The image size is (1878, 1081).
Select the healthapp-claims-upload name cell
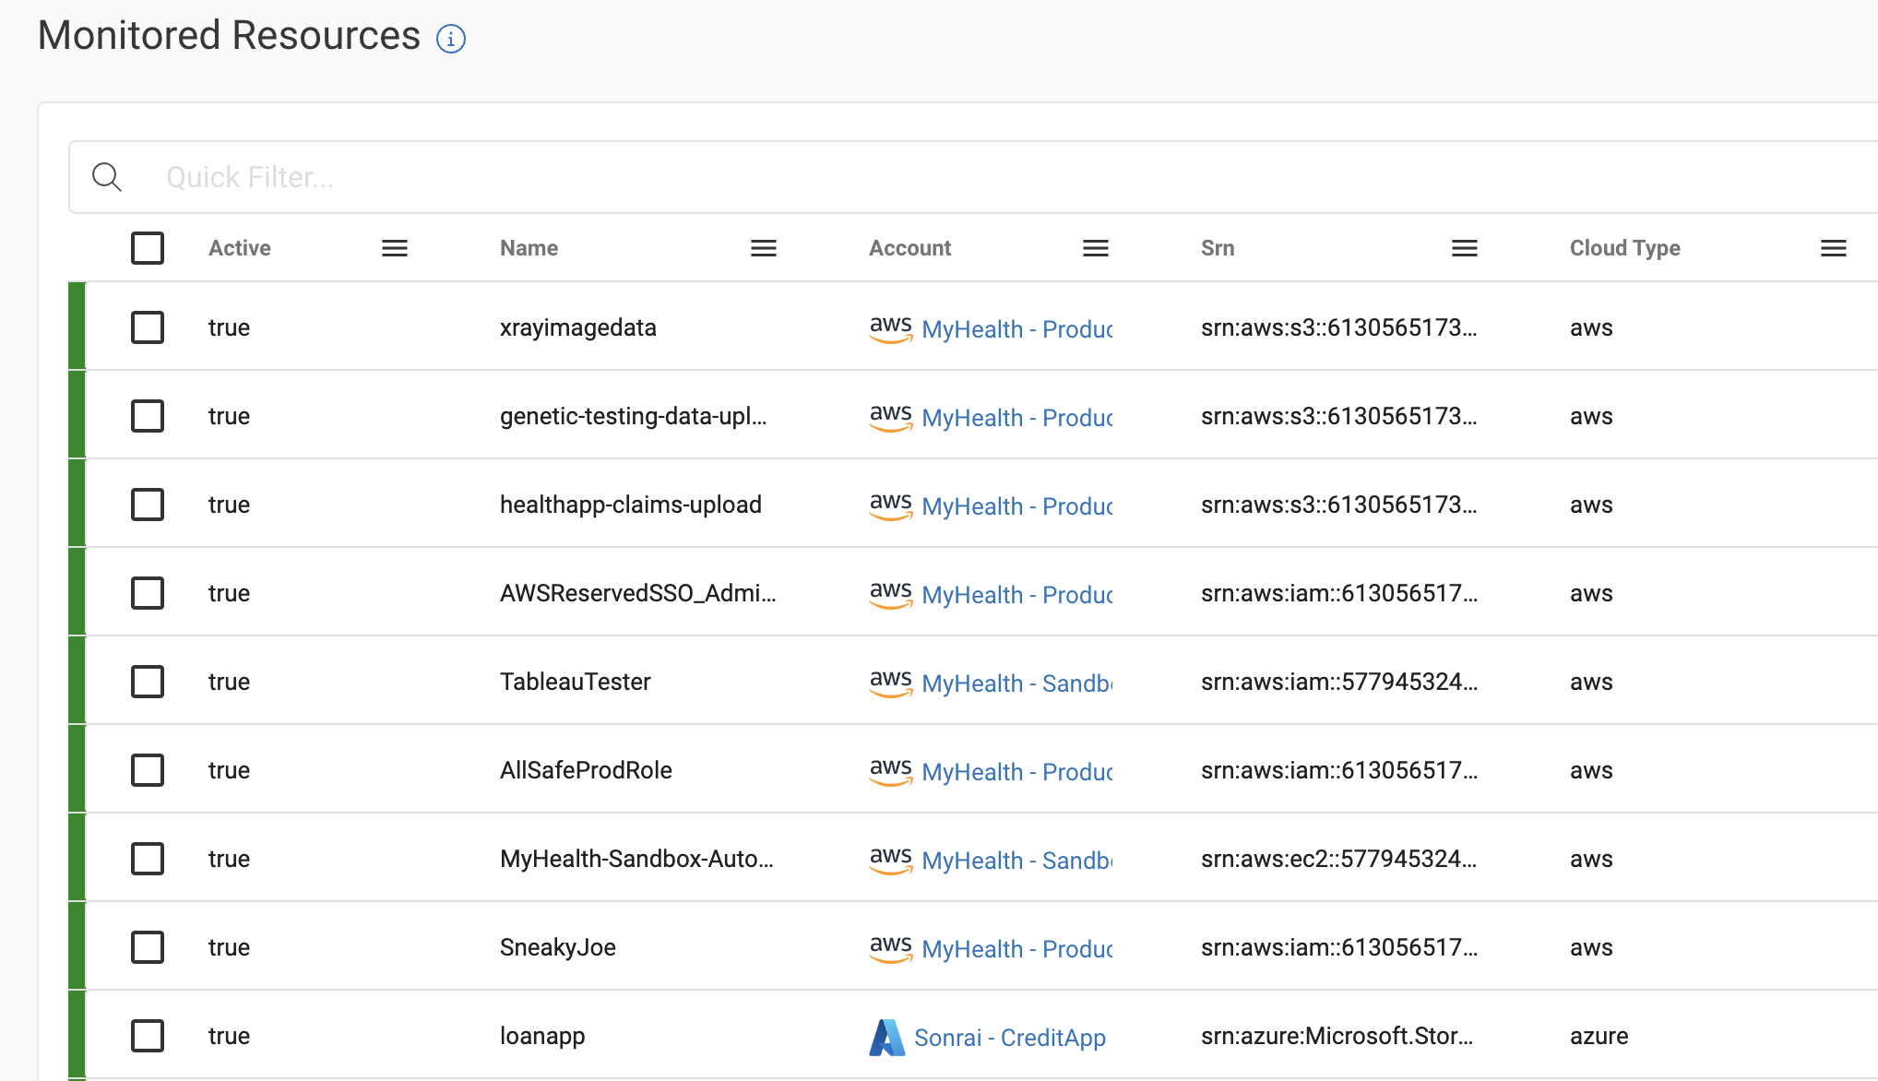631,505
